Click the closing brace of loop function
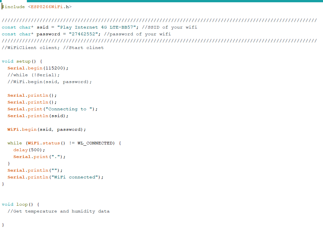323x232 pixels. 3,225
